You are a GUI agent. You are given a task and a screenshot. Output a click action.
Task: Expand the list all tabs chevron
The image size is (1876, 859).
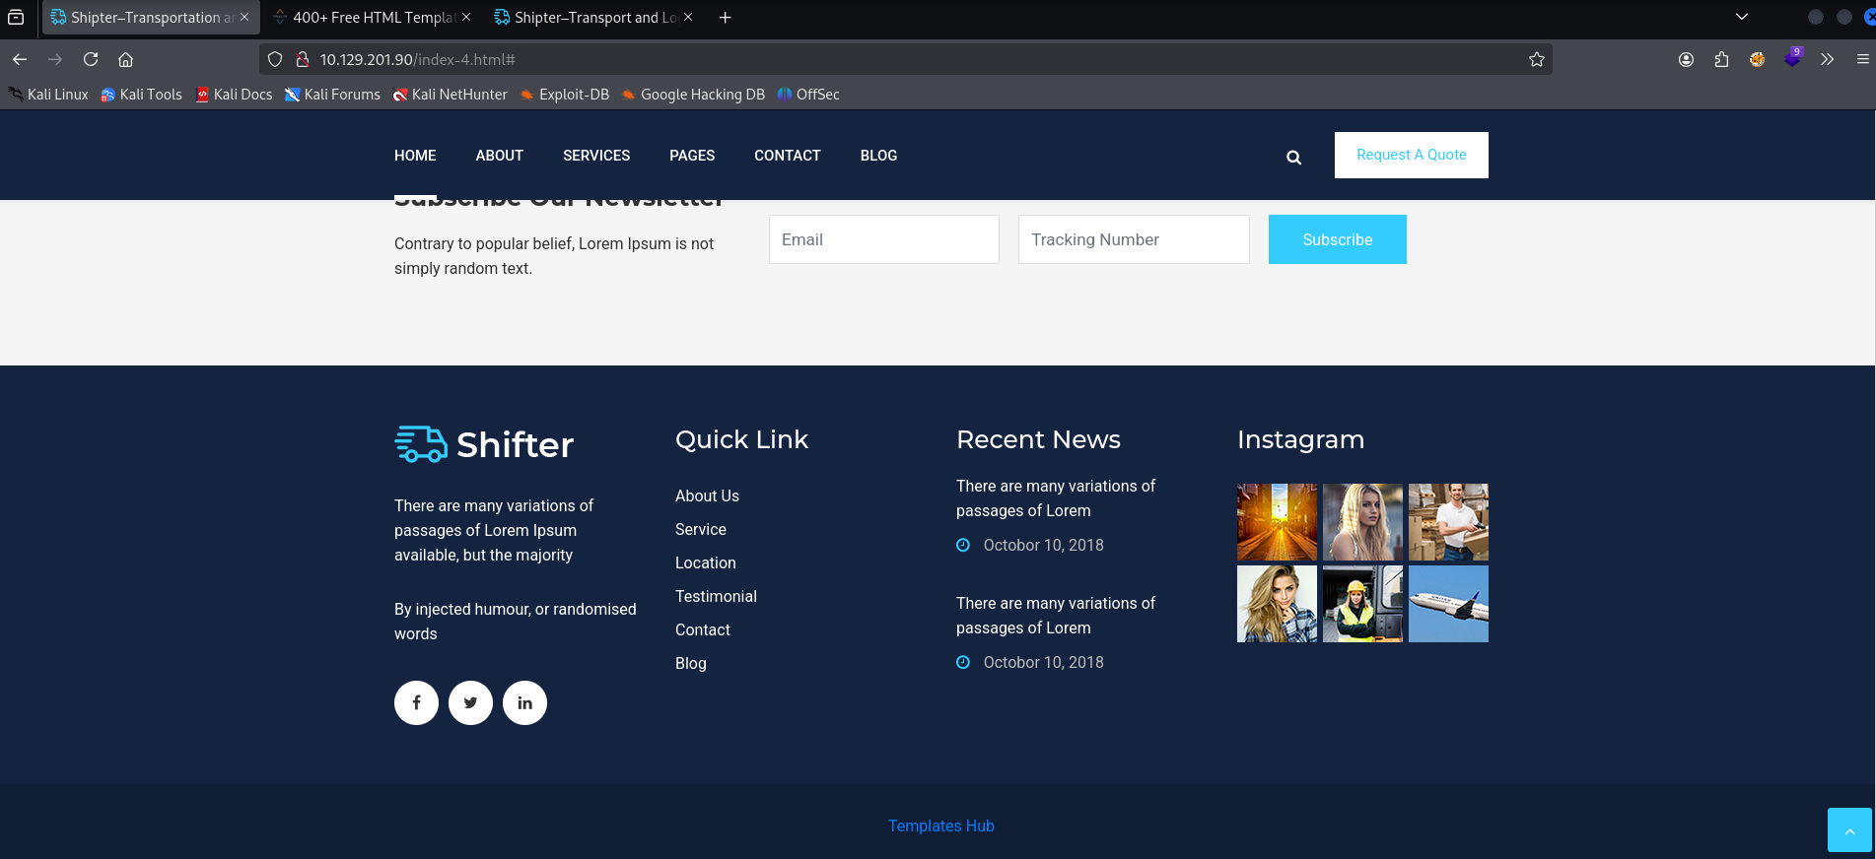click(1742, 17)
